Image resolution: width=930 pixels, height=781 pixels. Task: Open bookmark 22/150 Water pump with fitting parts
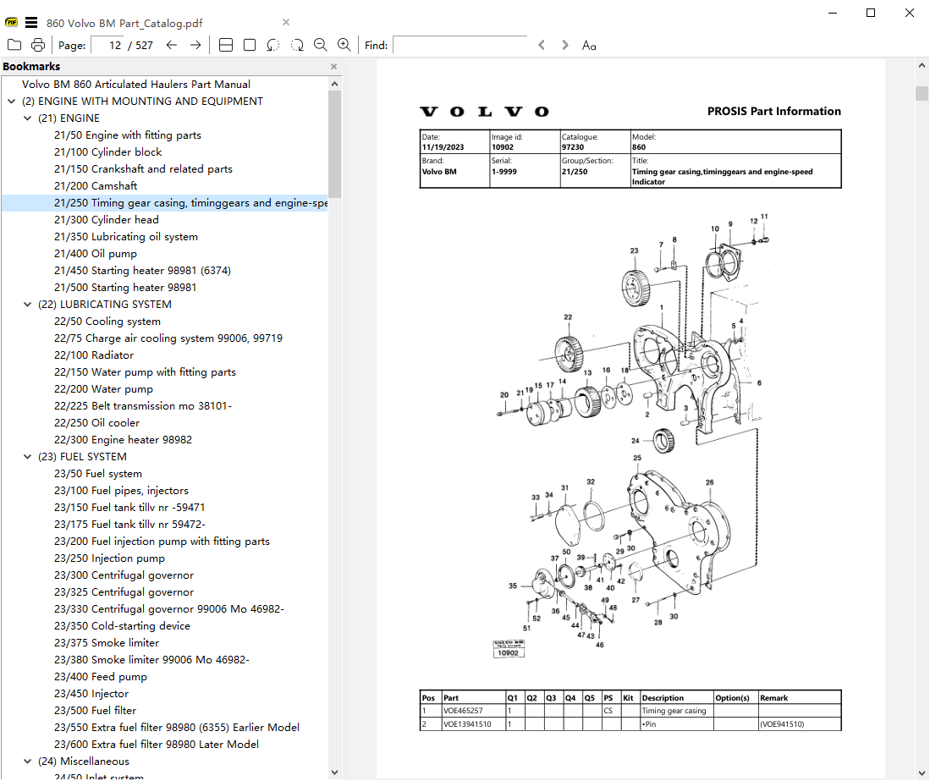click(x=145, y=372)
